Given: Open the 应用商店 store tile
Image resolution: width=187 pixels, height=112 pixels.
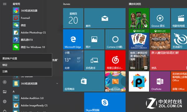Looking at the screenshot, I should pyautogui.click(x=84, y=82).
